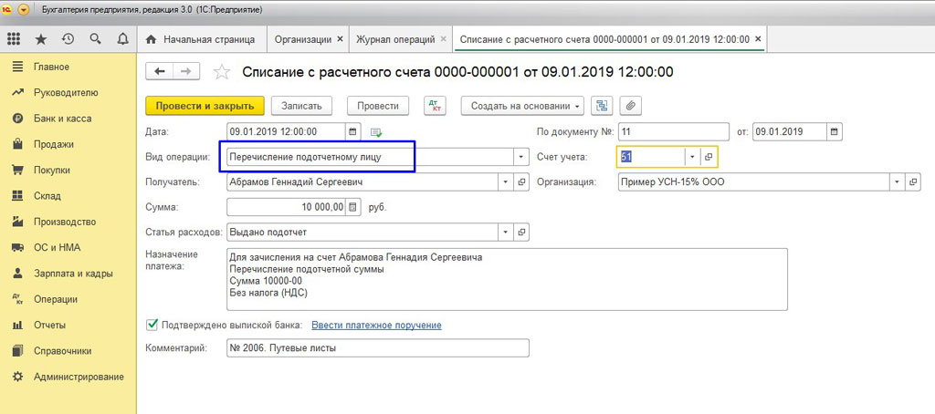935x414 pixels.
Task: Uncheck Подтверждено выпиской банка checkbox
Action: click(152, 325)
